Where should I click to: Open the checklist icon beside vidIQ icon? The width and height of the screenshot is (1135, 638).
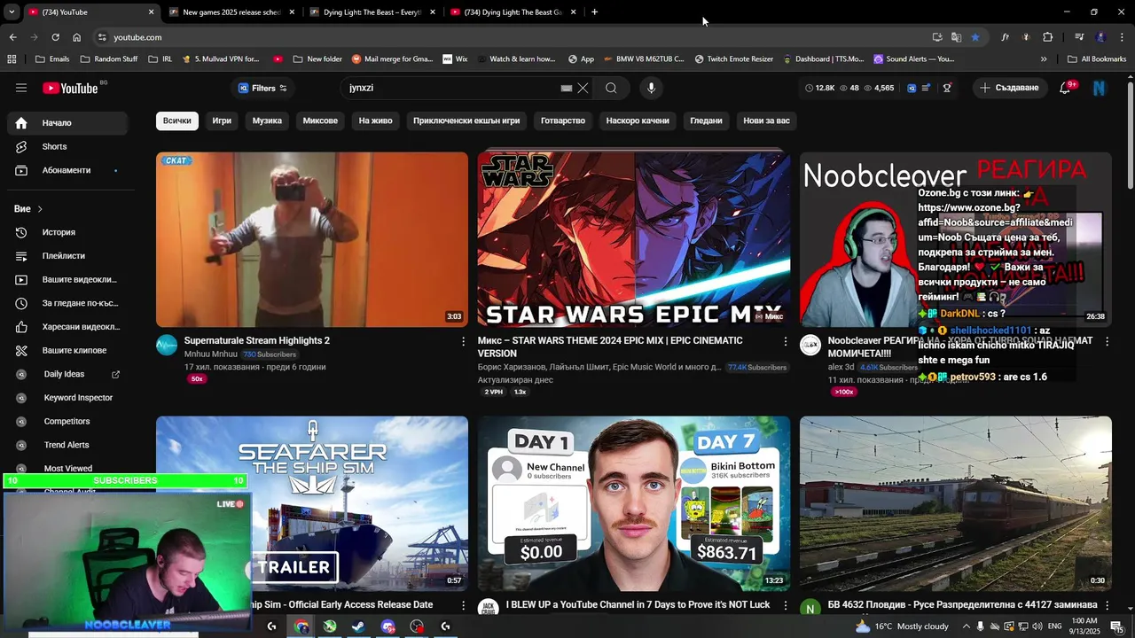(927, 88)
